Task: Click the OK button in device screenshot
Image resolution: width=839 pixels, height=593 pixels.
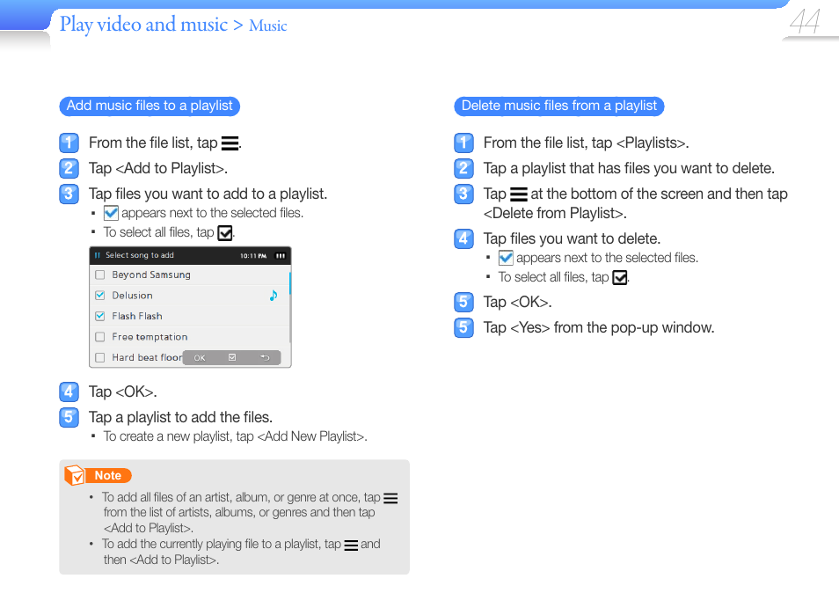Action: [200, 358]
